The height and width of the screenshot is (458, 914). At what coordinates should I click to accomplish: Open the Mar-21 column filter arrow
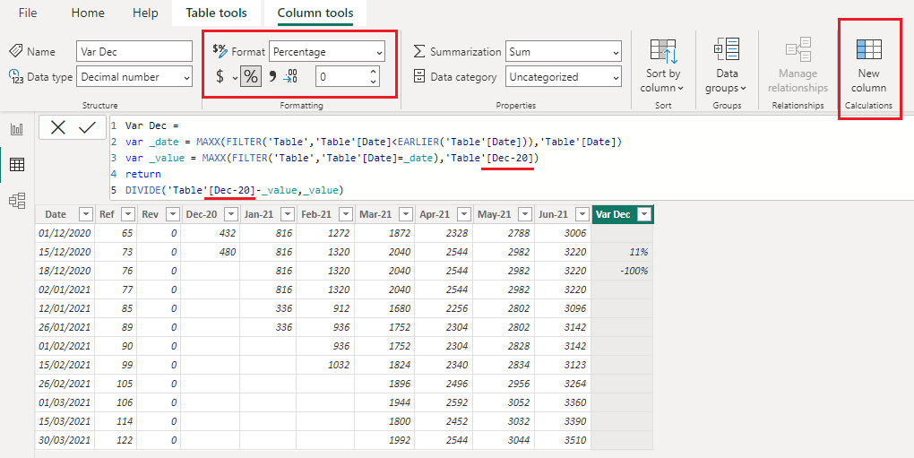pos(406,214)
